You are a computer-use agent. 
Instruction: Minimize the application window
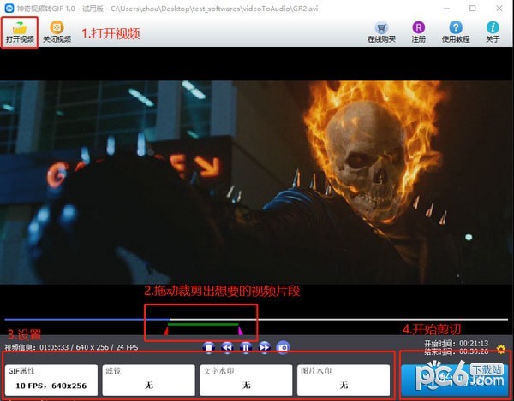pos(446,9)
